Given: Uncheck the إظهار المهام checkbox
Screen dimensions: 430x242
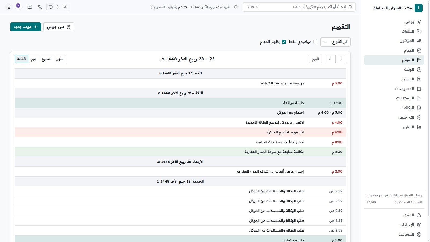Looking at the screenshot, I should pos(284,42).
